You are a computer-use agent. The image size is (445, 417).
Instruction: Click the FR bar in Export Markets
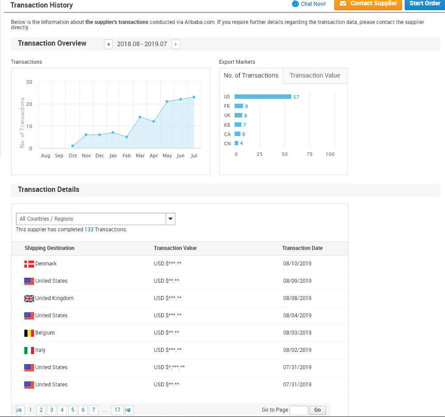point(239,106)
